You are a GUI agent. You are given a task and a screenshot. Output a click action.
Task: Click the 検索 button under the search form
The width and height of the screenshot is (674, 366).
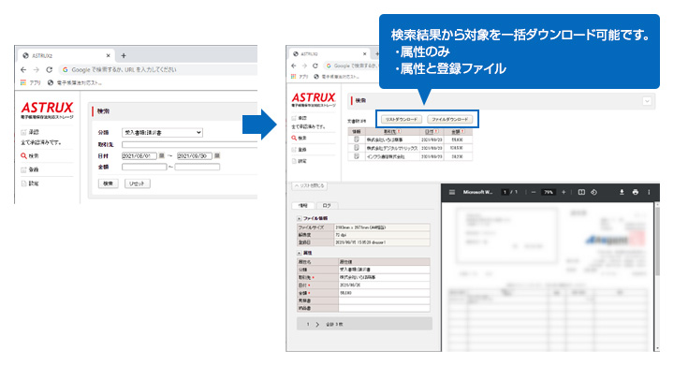(x=108, y=183)
